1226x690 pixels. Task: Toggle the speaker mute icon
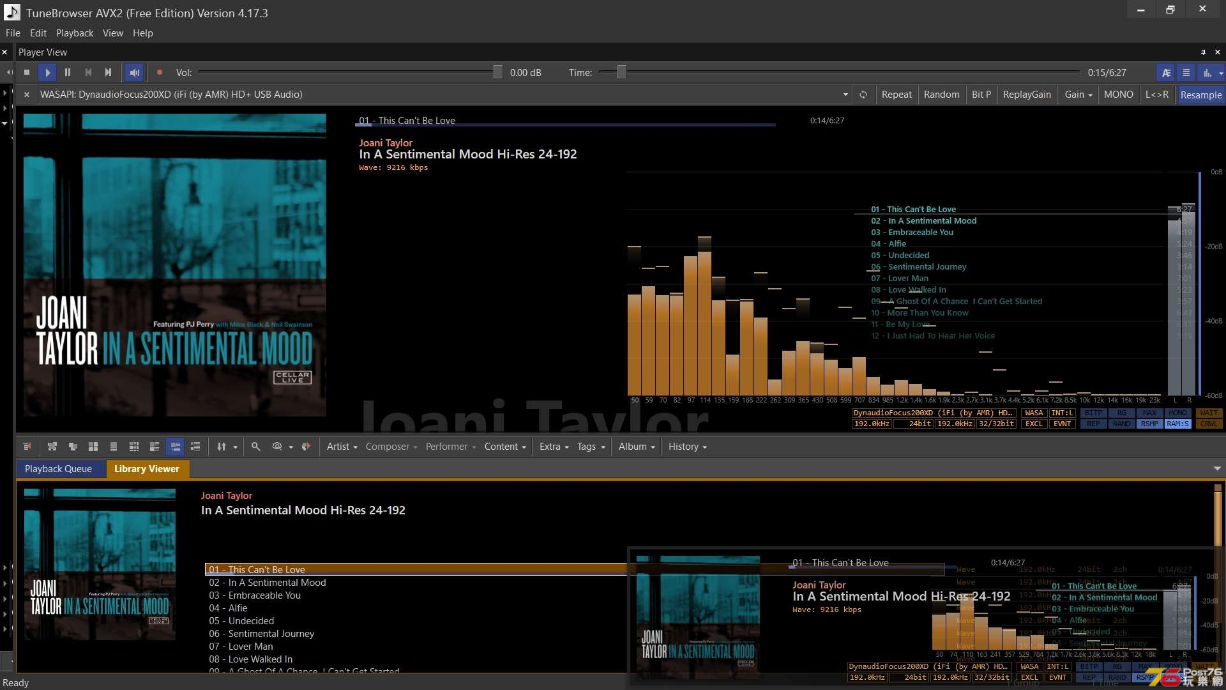tap(134, 72)
